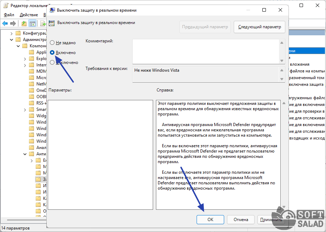Click the Применить button
326x232 pixels.
[271, 220]
